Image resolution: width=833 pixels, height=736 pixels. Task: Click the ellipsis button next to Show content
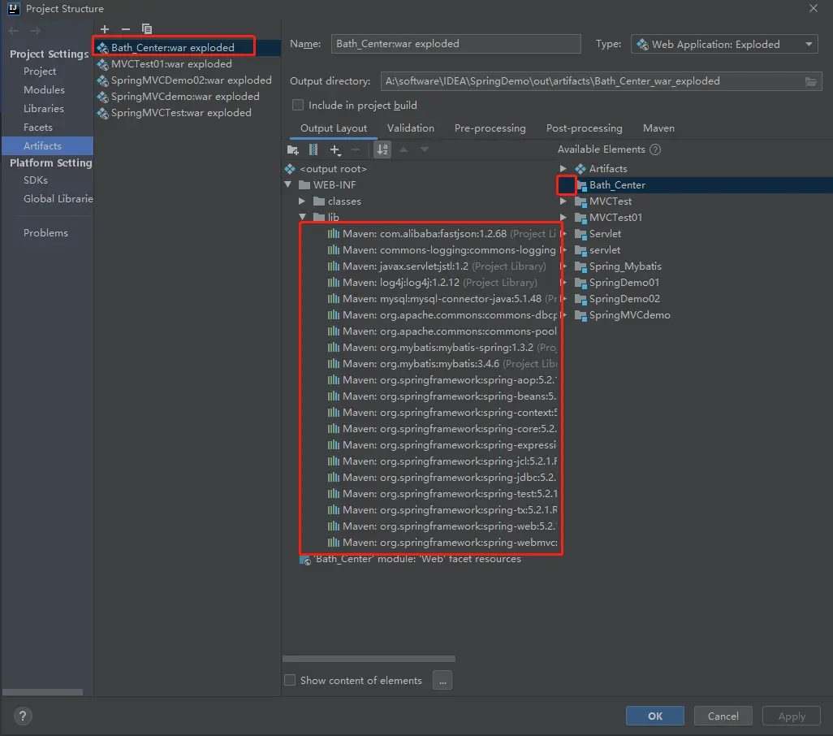click(x=442, y=680)
